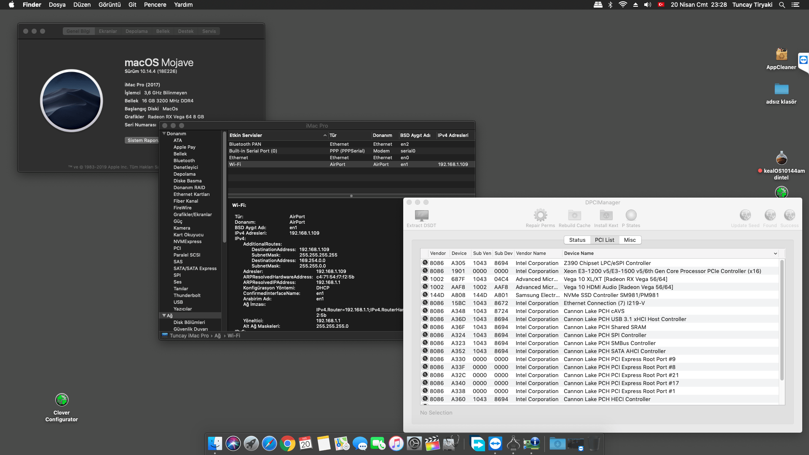Image resolution: width=809 pixels, height=455 pixels.
Task: Collapse the Ağ tree section
Action: (x=164, y=316)
